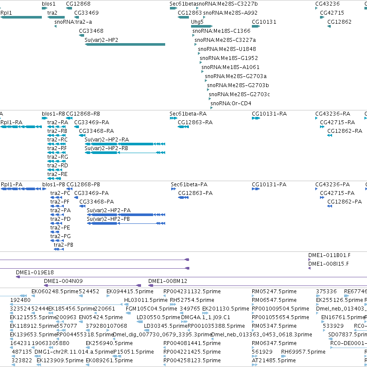Click the CG33468-PA protein label
Viewport: 367px width, 367px height.
point(97,202)
